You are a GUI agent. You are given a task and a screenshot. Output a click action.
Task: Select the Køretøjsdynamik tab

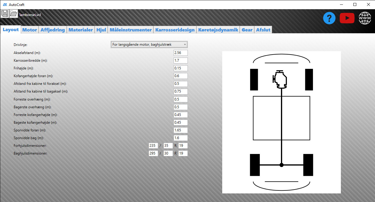[x=218, y=30]
